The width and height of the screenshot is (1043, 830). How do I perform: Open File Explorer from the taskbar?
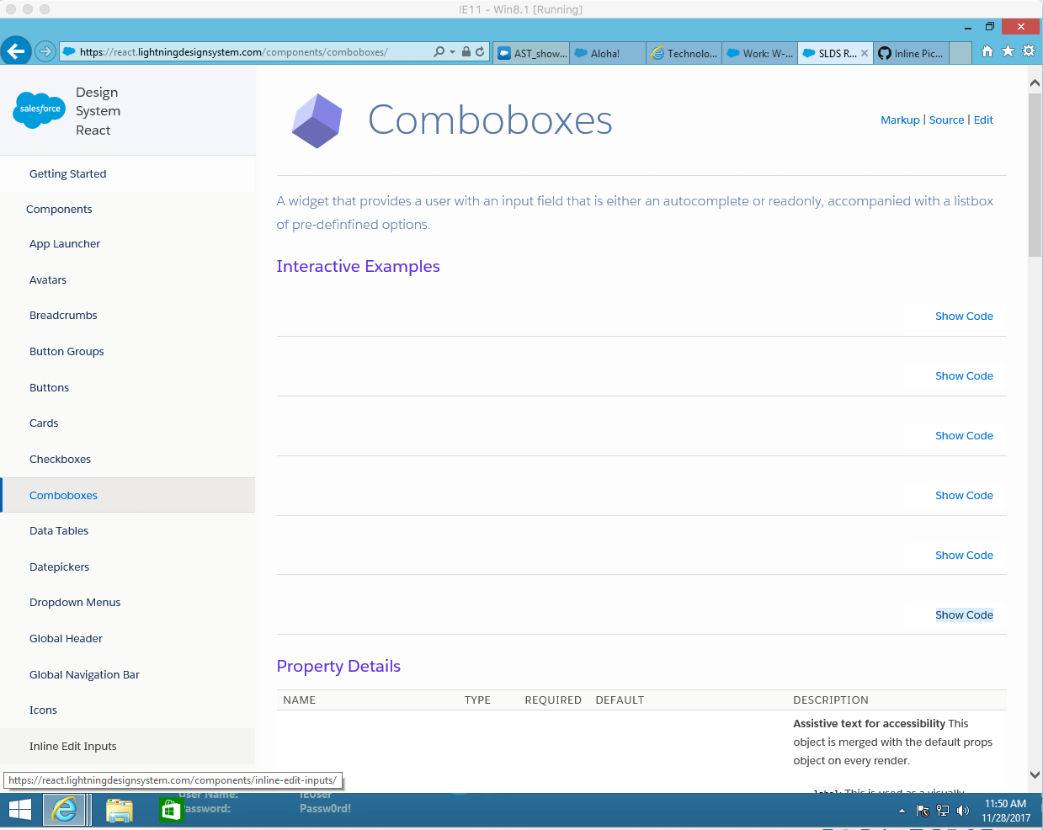point(119,810)
